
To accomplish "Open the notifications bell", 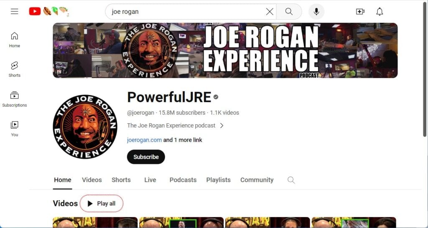I will [380, 11].
